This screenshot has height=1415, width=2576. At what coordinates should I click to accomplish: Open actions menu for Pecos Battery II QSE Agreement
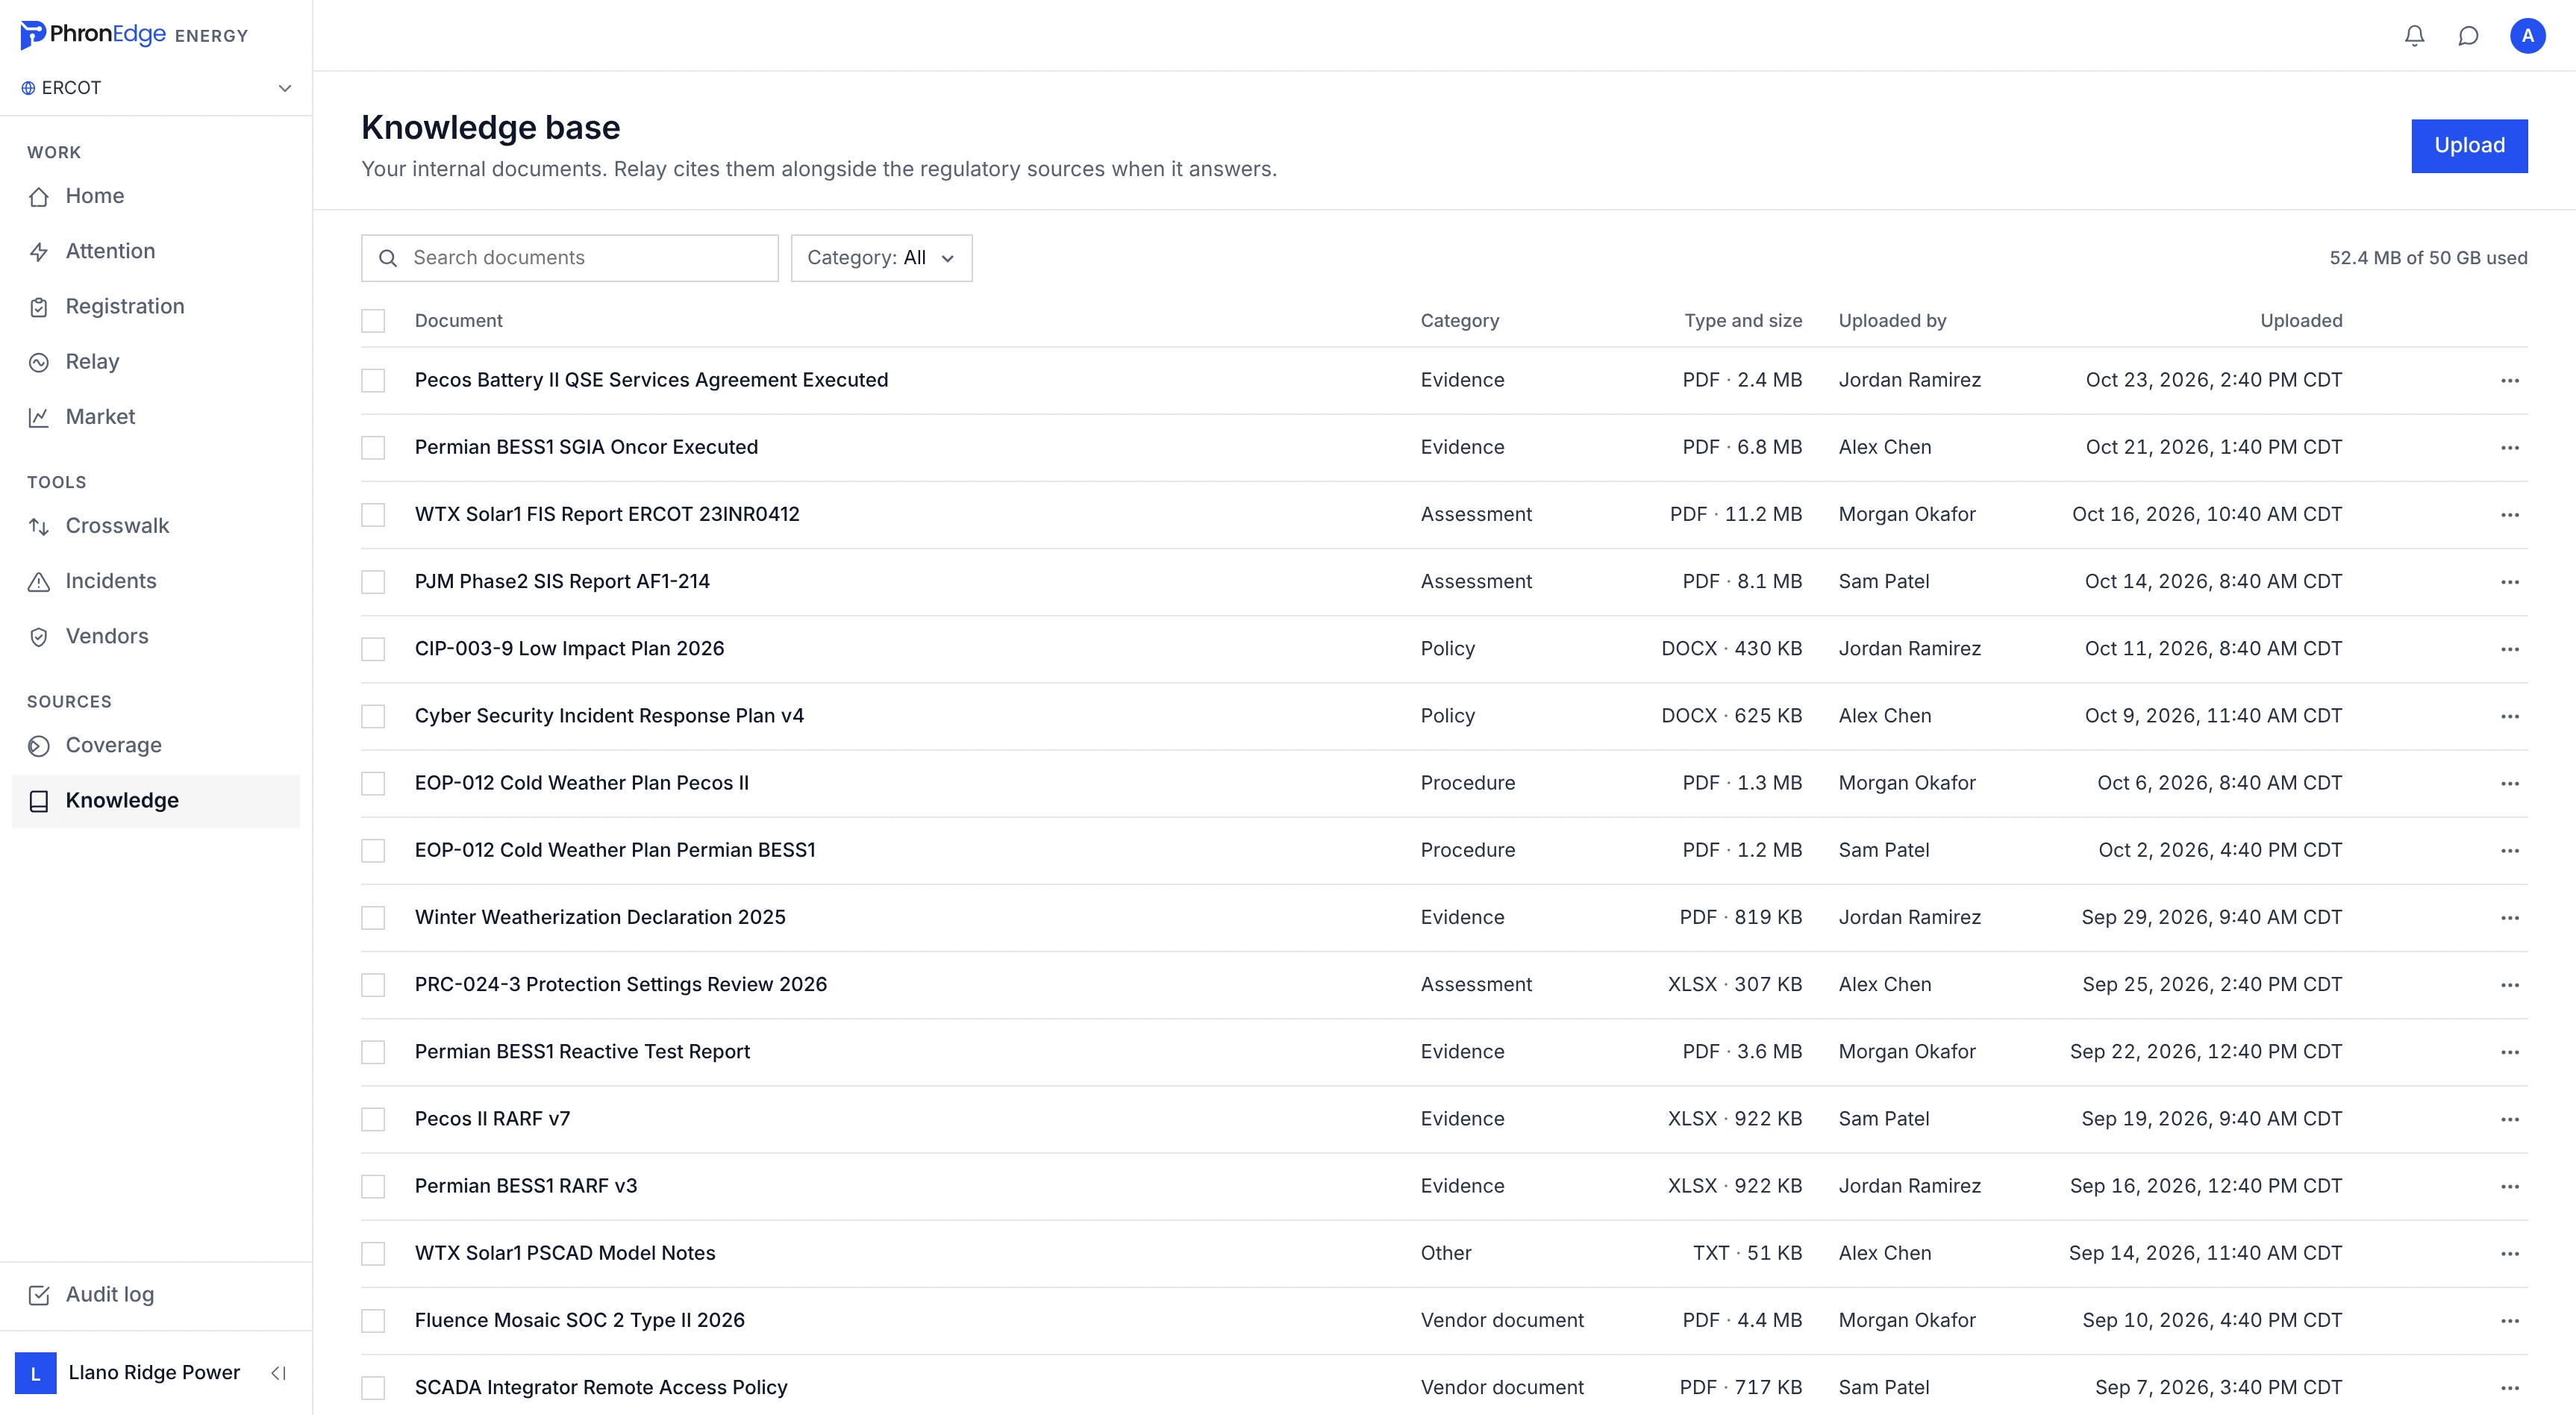coord(2509,380)
